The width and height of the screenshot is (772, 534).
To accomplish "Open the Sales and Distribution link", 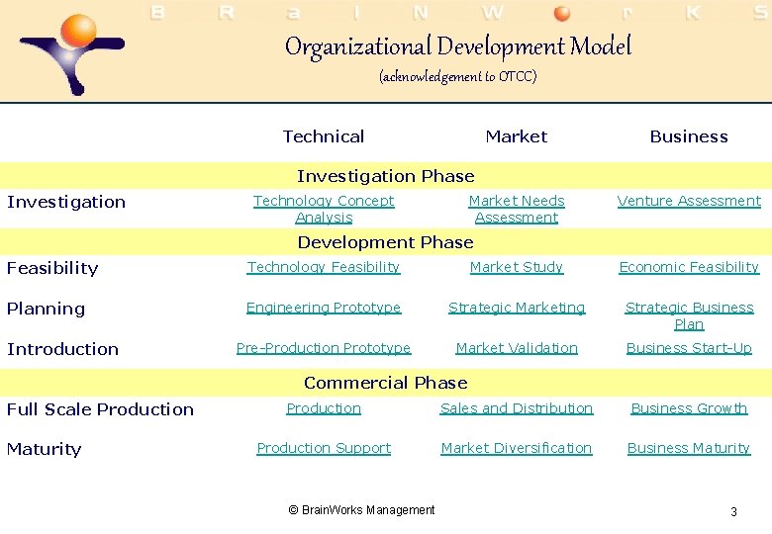I will coord(517,408).
